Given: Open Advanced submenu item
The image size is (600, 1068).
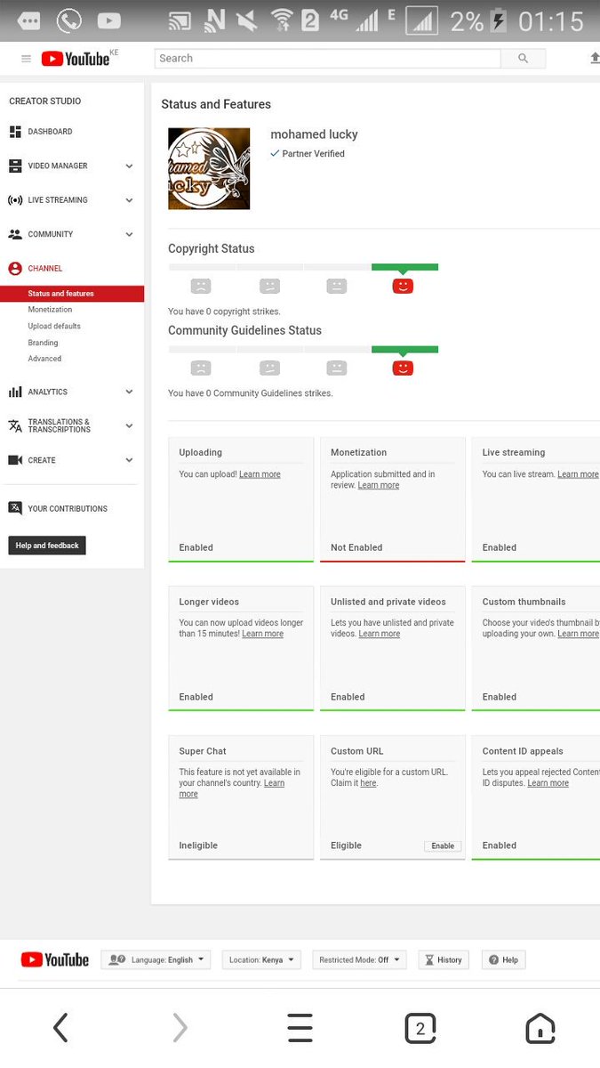Looking at the screenshot, I should [44, 359].
